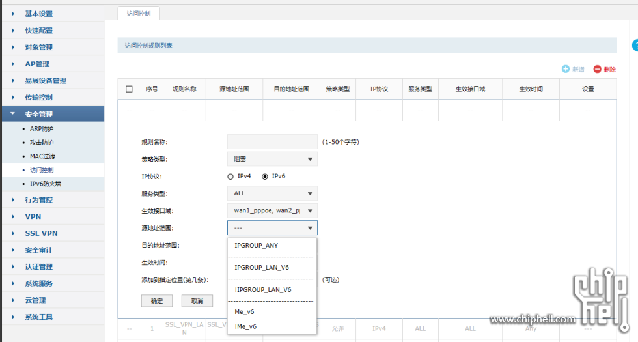Click the IP协议 column header
This screenshot has width=638, height=342.
click(x=379, y=89)
